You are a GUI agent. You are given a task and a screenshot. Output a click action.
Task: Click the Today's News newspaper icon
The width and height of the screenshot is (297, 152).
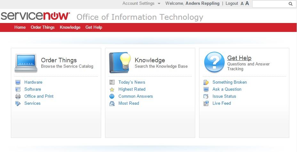[x=112, y=82]
